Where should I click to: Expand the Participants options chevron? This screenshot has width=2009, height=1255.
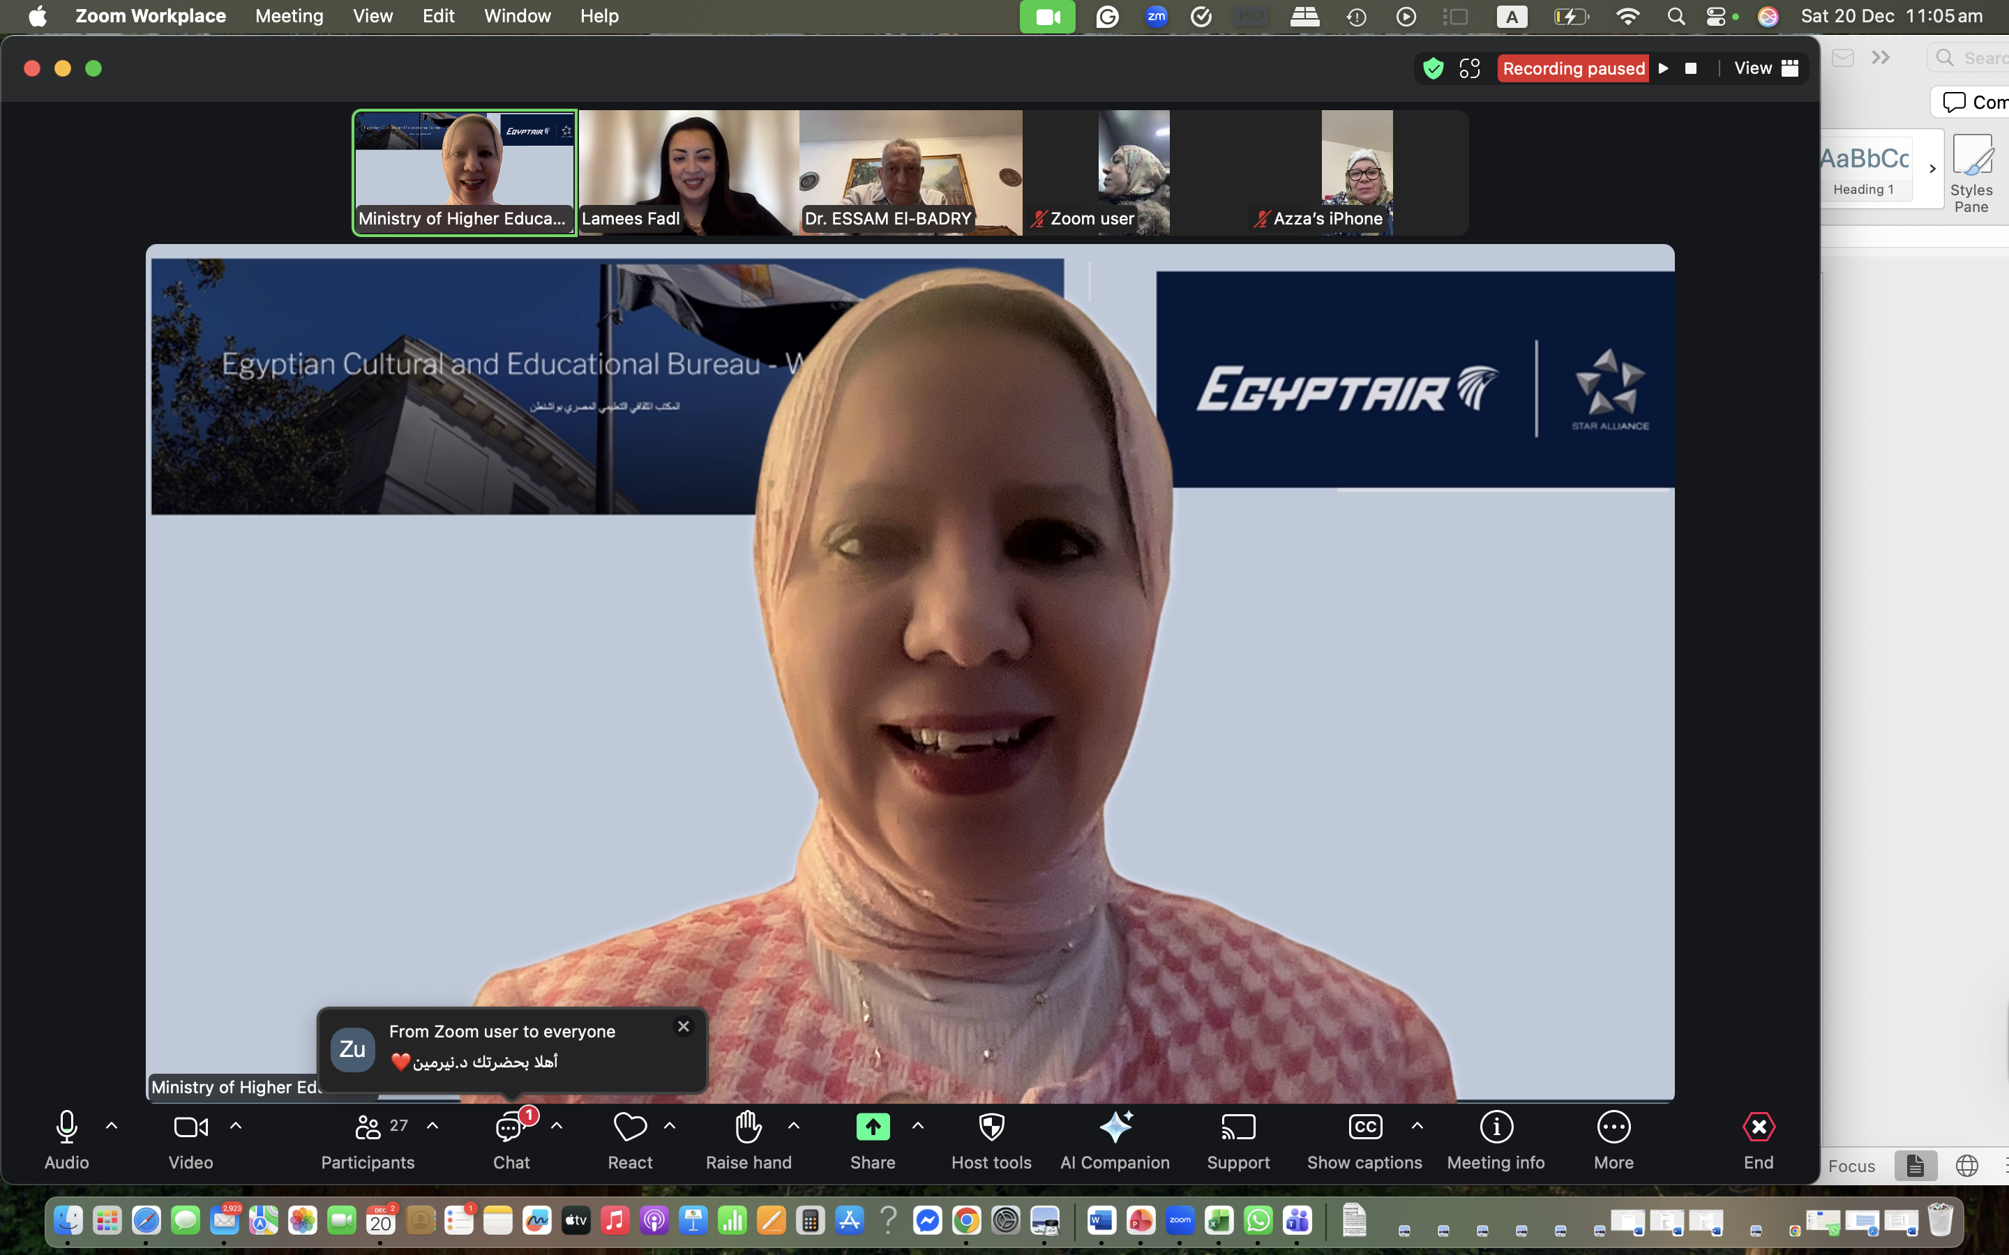432,1126
